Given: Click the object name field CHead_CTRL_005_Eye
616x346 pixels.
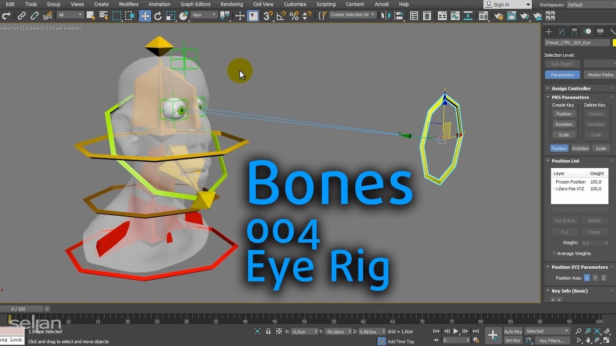Looking at the screenshot, I should point(577,43).
